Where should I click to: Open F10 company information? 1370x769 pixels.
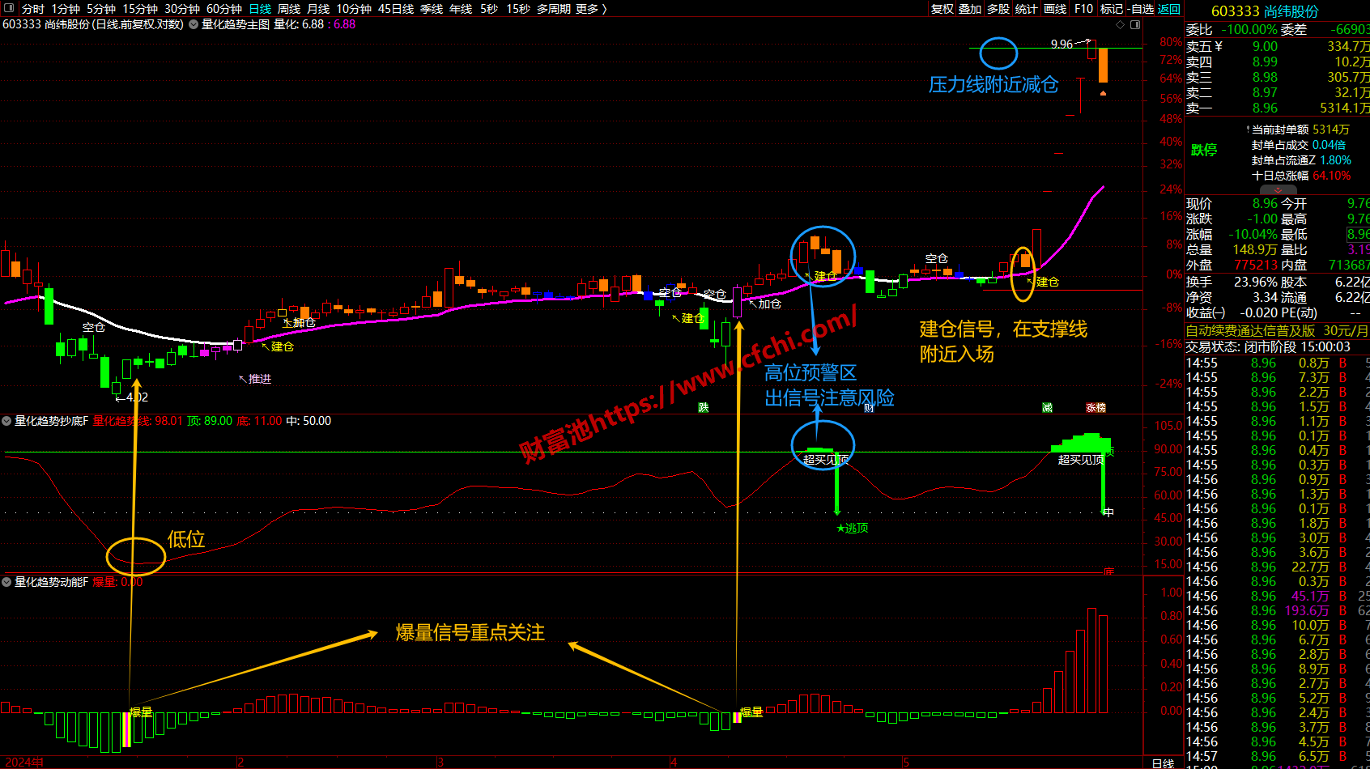point(1083,9)
